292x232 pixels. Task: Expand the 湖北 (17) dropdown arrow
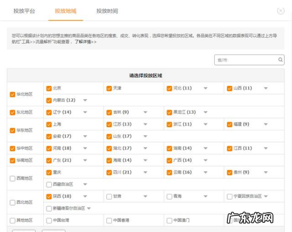[x=145, y=149]
